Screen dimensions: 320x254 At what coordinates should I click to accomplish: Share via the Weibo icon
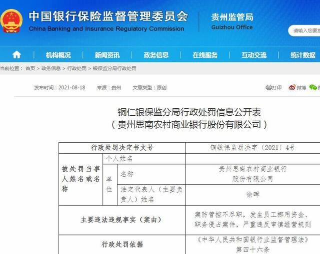click(x=292, y=88)
